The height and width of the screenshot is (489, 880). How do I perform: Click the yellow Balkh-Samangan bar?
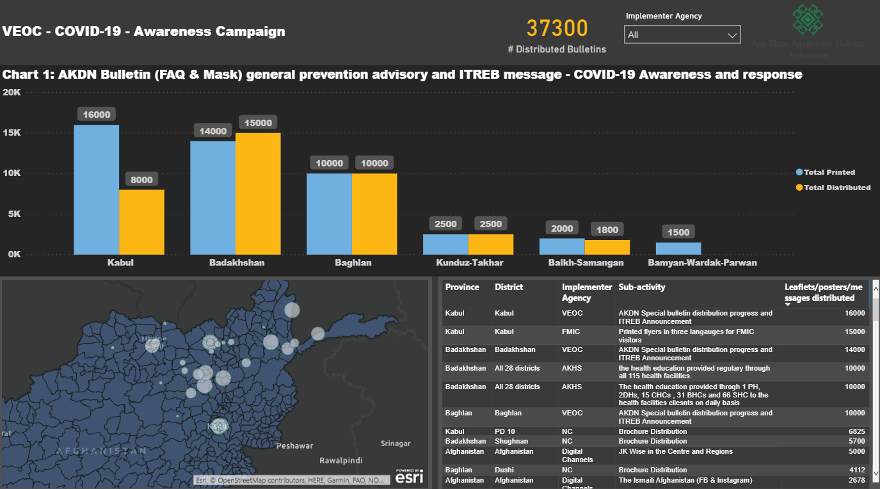607,247
